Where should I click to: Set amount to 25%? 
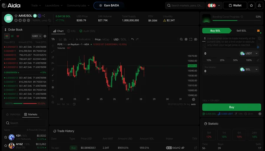pos(222,60)
